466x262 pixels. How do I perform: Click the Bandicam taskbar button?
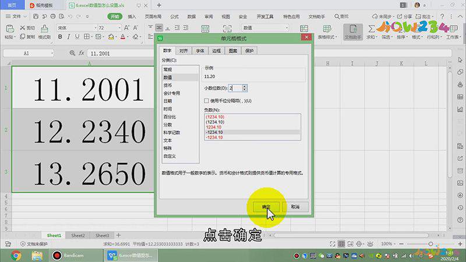(77, 256)
